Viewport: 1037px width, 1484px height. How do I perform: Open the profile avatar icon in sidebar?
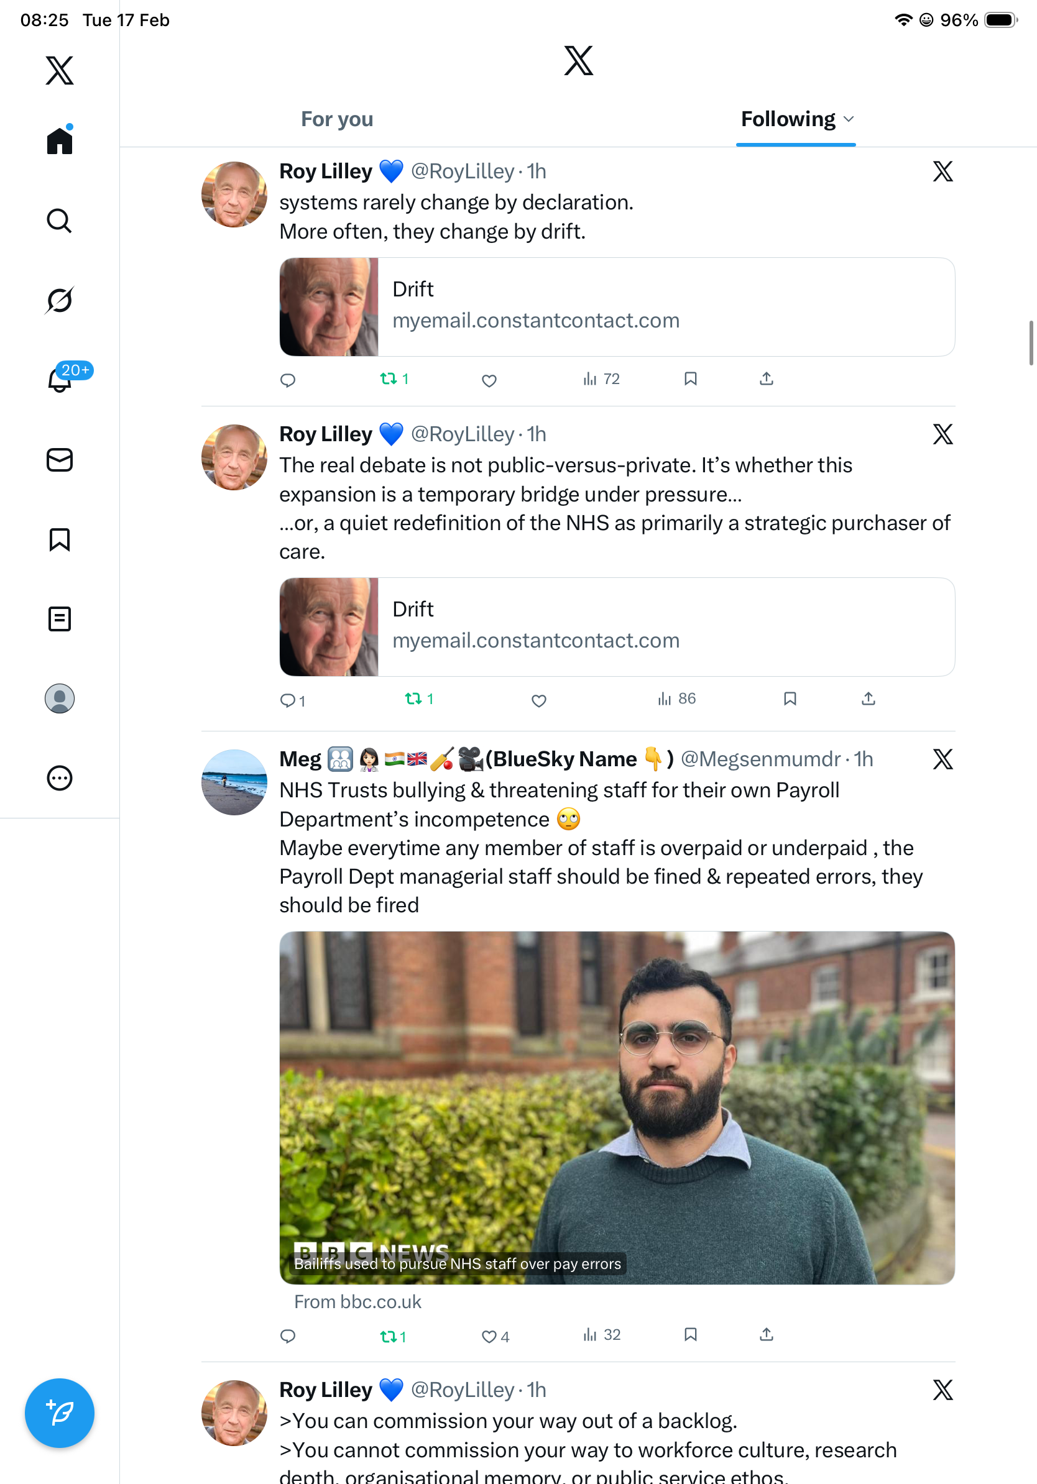(x=60, y=698)
